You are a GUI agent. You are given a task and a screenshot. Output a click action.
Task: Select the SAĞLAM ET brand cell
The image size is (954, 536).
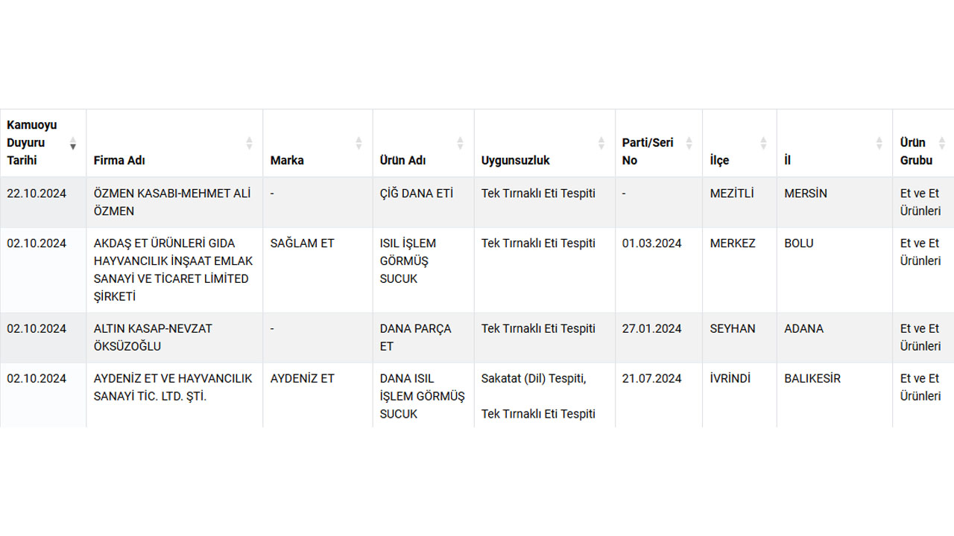[302, 243]
